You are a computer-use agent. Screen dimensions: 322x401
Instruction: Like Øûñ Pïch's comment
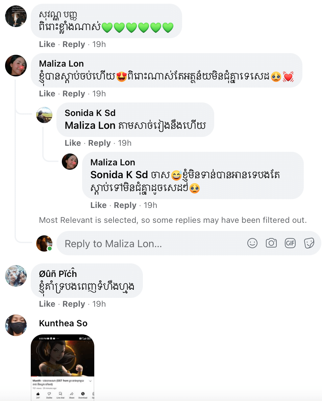tap(47, 304)
